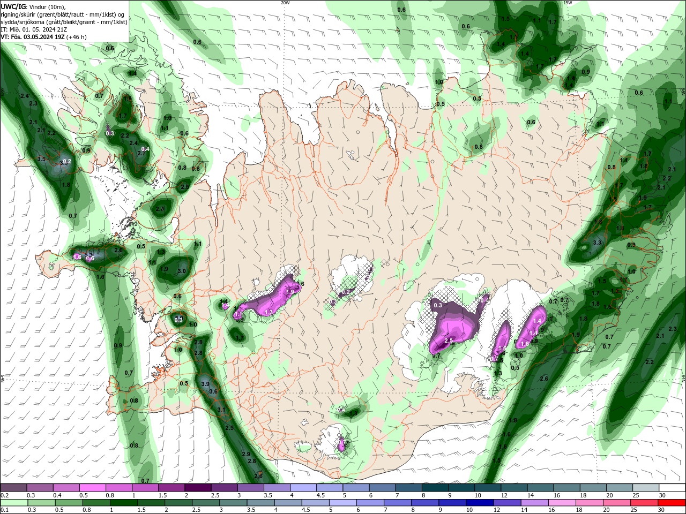
Task: Select darkest purple 2 swatch in snow scale
Action: 197,488
